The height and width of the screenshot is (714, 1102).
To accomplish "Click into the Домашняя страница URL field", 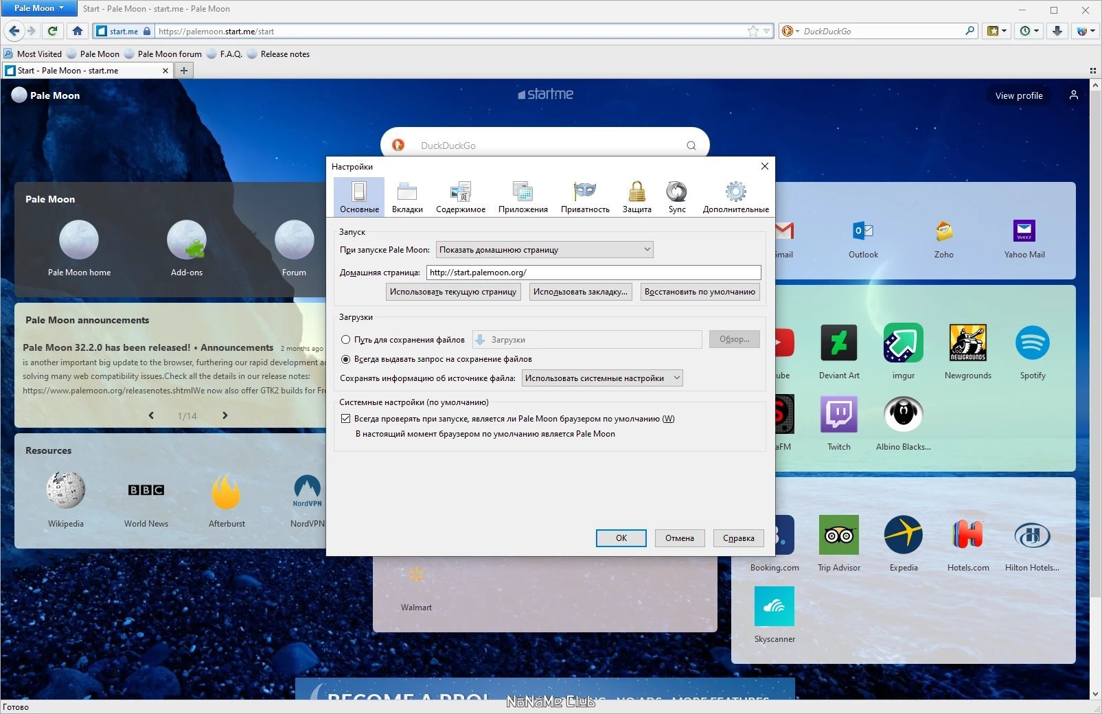I will (x=593, y=273).
